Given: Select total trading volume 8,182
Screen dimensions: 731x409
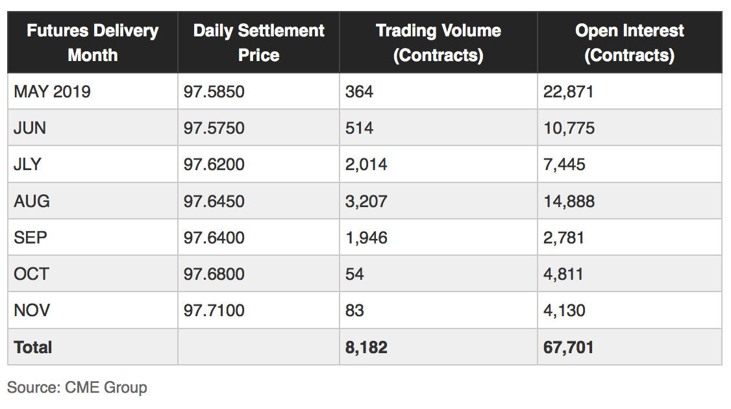Looking at the screenshot, I should point(366,347).
